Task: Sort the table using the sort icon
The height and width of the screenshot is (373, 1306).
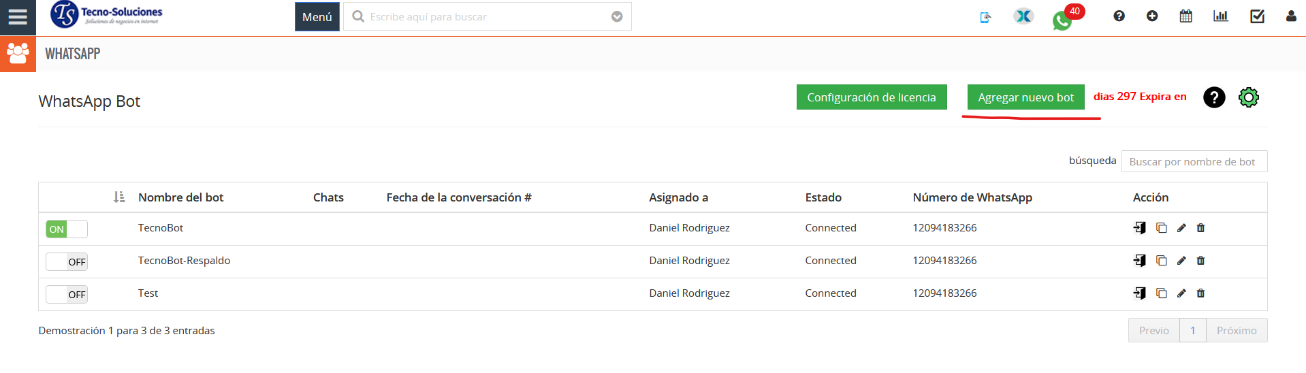Action: point(119,197)
